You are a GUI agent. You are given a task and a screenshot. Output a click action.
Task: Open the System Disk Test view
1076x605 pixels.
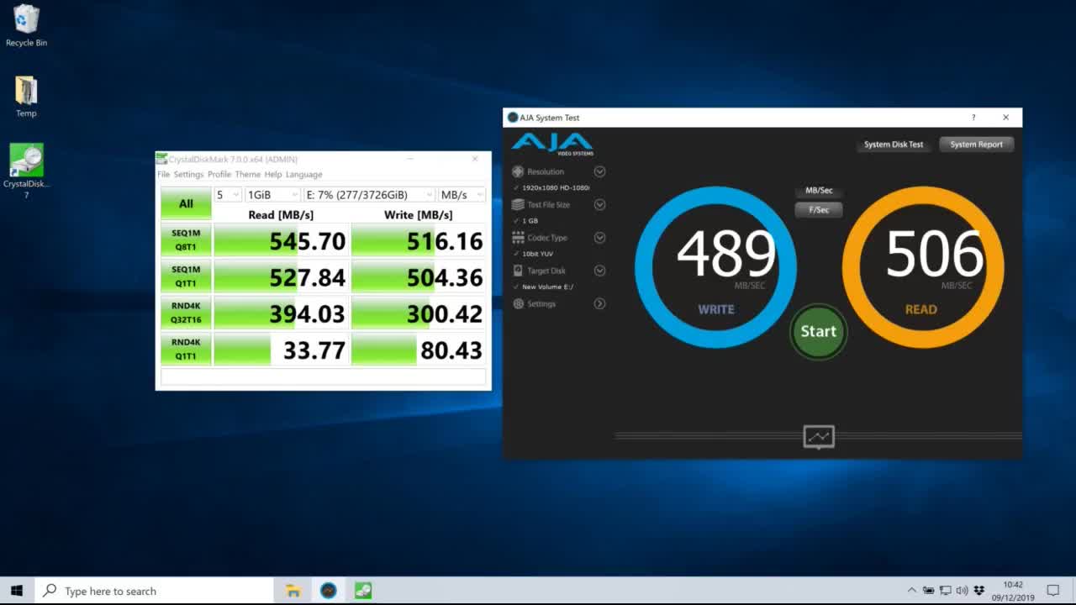coord(894,145)
